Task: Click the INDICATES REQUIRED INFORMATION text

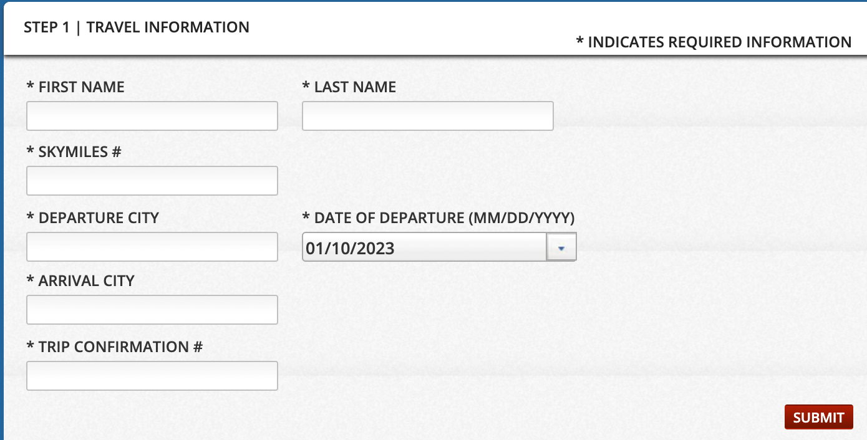Action: coord(714,42)
